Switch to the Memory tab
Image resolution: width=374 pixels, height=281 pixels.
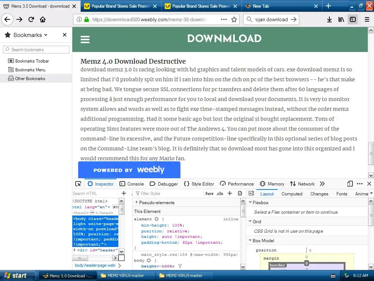272,184
